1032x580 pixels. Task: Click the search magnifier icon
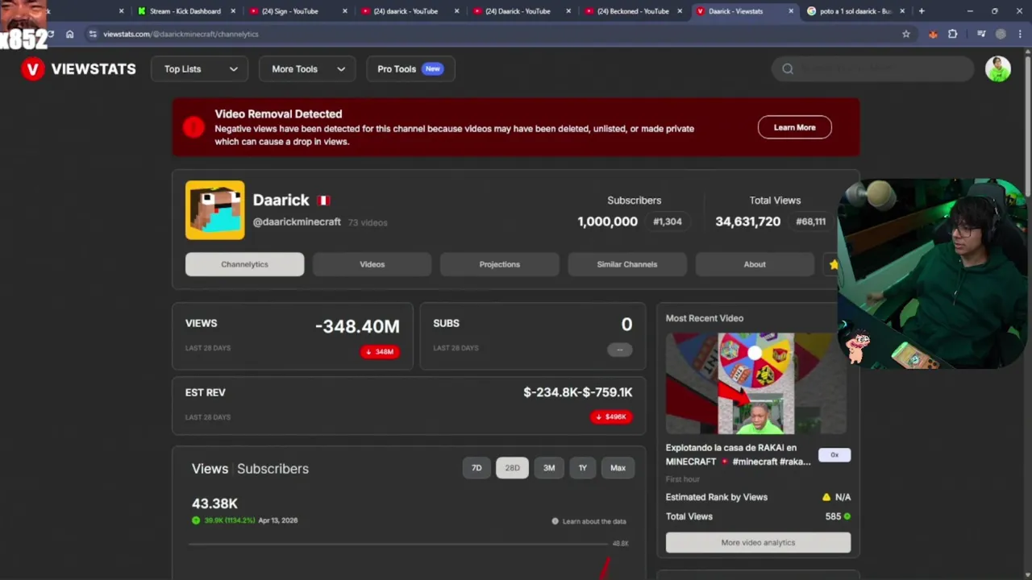click(788, 69)
